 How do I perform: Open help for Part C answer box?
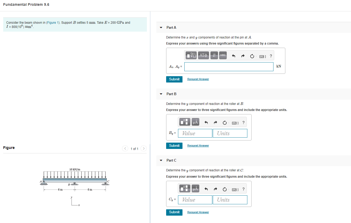point(243,189)
